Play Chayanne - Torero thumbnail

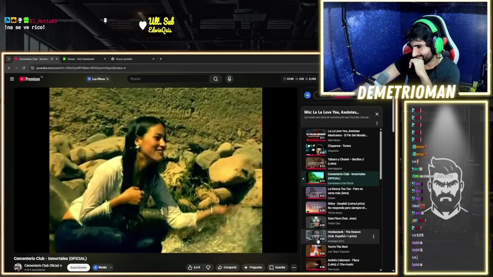(316, 149)
